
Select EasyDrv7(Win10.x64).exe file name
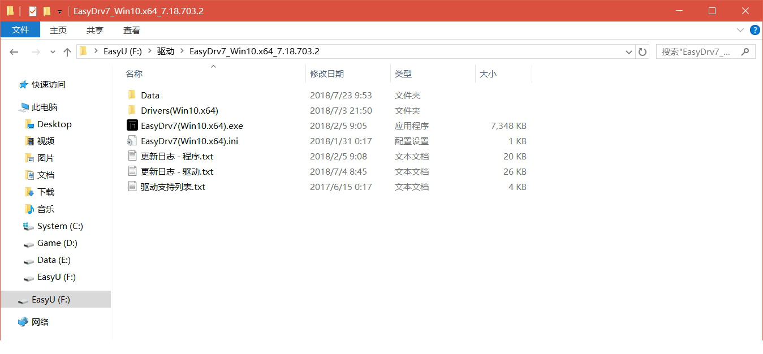point(192,126)
